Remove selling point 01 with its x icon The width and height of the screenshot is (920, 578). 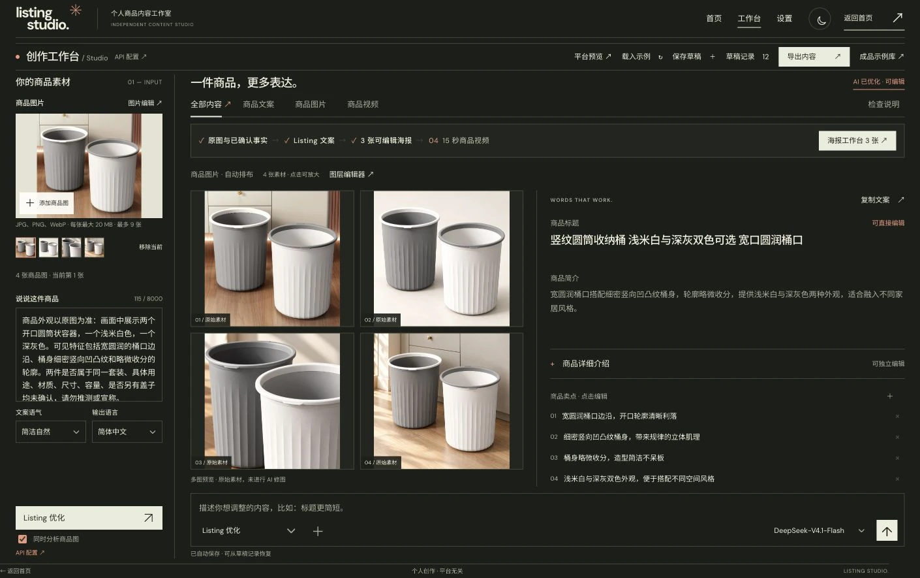[897, 416]
